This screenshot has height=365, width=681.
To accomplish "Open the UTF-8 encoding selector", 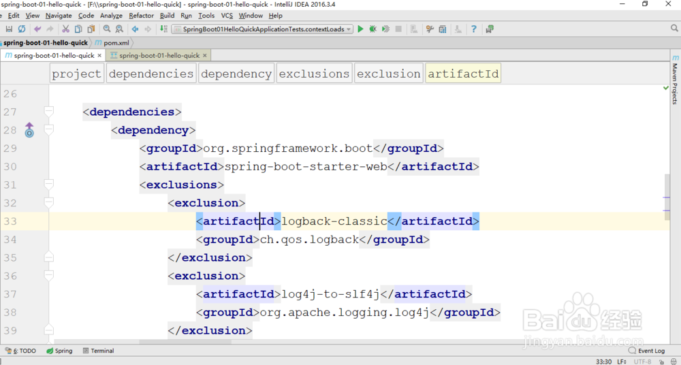I will click(643, 362).
